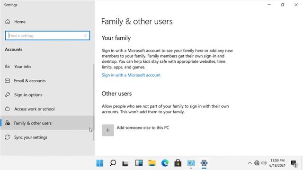Image resolution: width=303 pixels, height=170 pixels.
Task: Click Sign in with a Microsoft account link
Action: click(x=131, y=75)
